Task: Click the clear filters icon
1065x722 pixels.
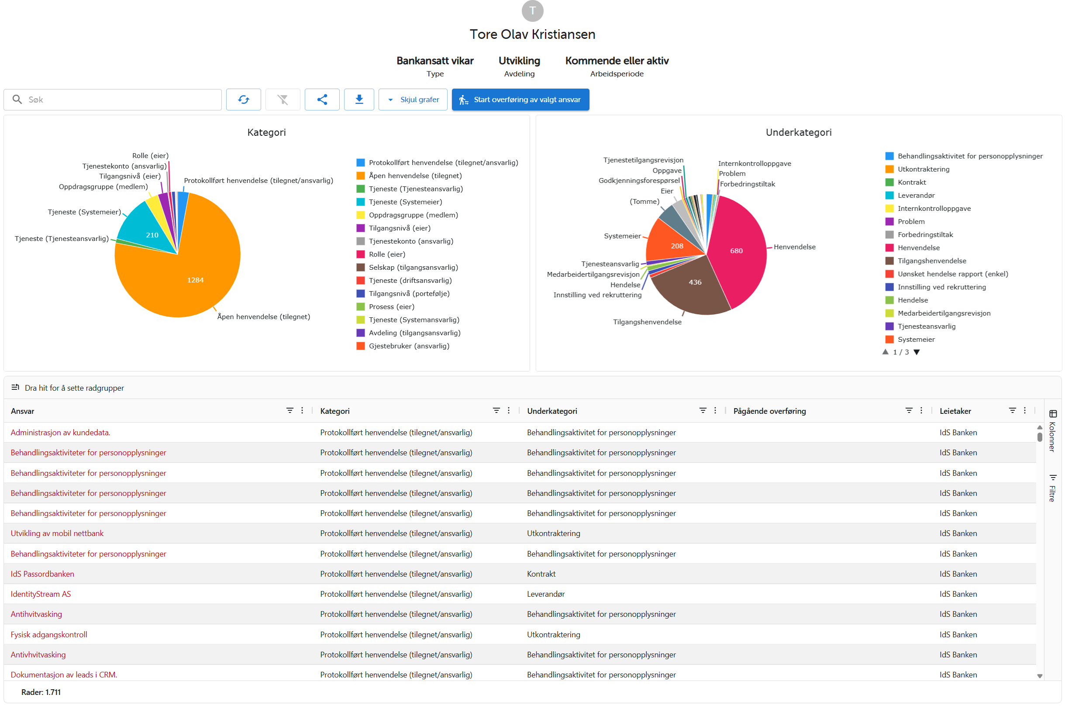Action: click(283, 100)
